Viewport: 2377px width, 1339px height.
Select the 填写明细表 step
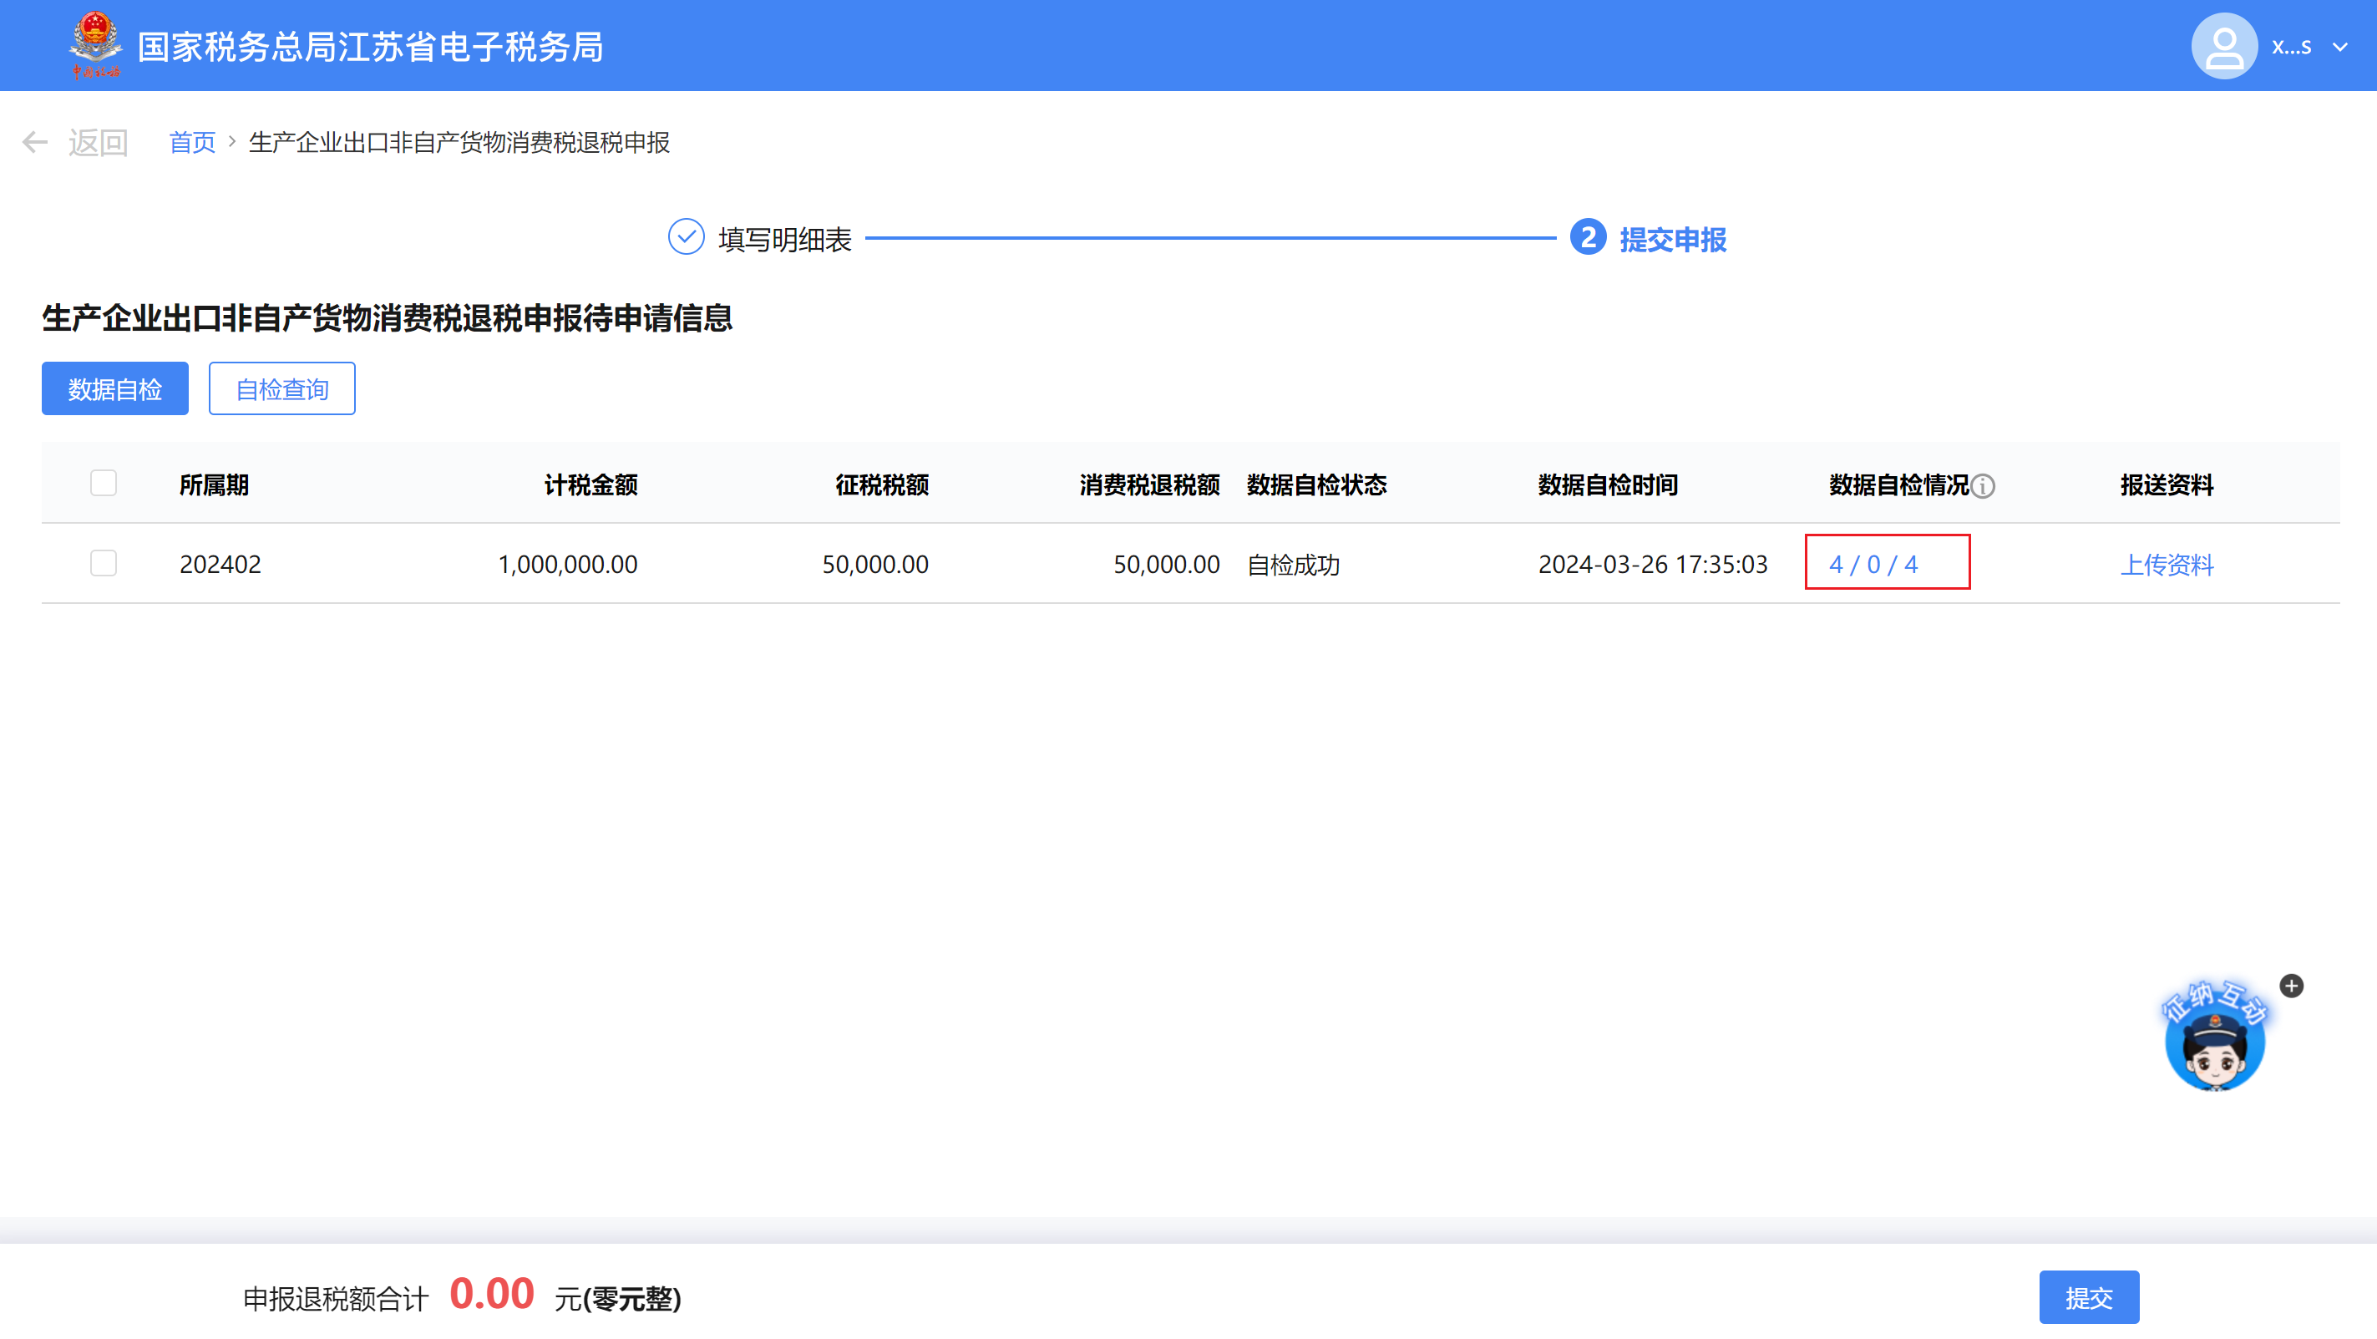click(x=784, y=240)
